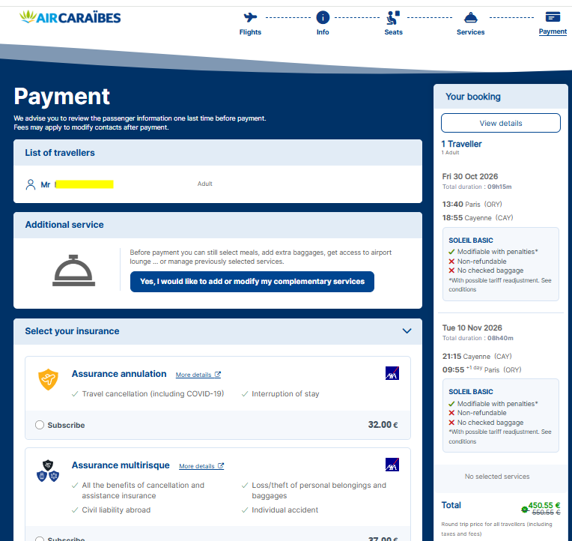The image size is (572, 541).
Task: Open More details for Assurance annulation
Action: [x=198, y=375]
